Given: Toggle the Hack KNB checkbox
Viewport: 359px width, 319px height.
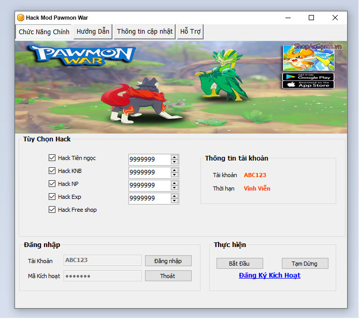Looking at the screenshot, I should 52,171.
